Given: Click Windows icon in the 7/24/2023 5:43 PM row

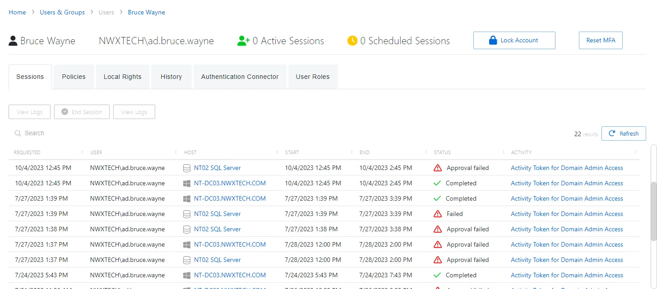Looking at the screenshot, I should tap(187, 275).
